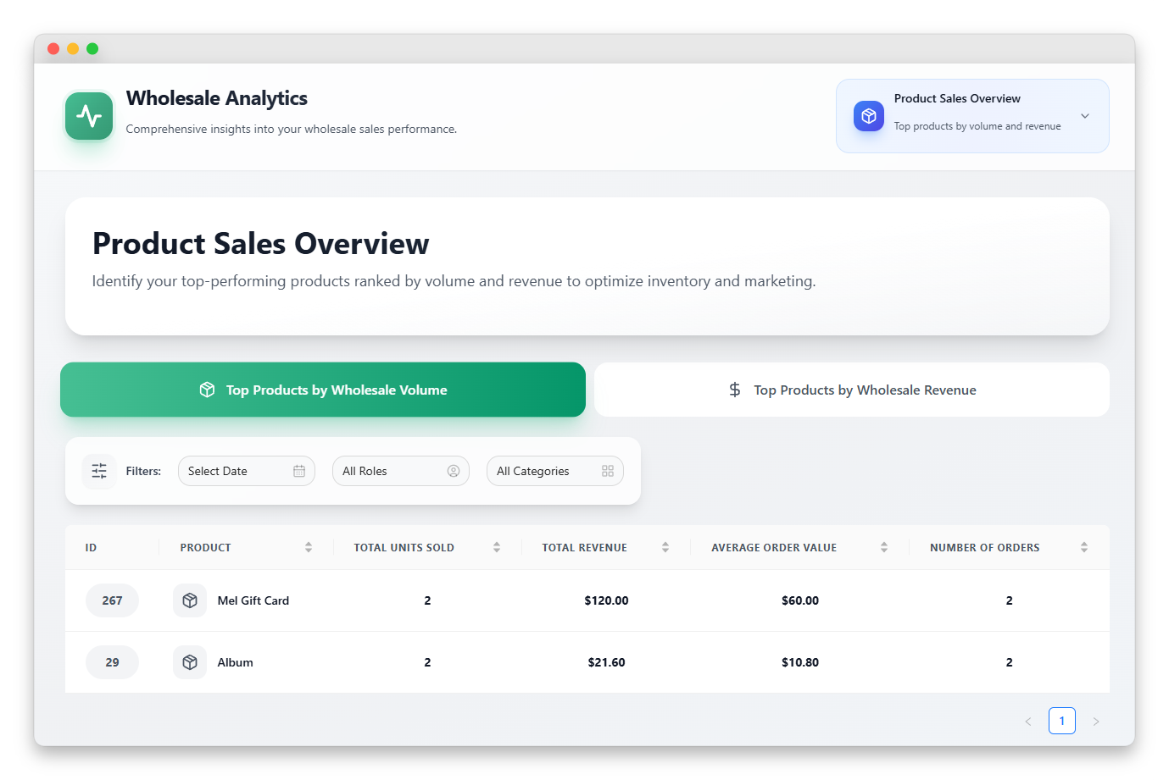The image size is (1169, 780).
Task: Sort table by the Product column arrows
Action: (309, 547)
